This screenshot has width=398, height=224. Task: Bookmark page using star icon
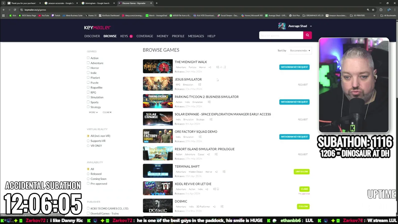(373, 10)
